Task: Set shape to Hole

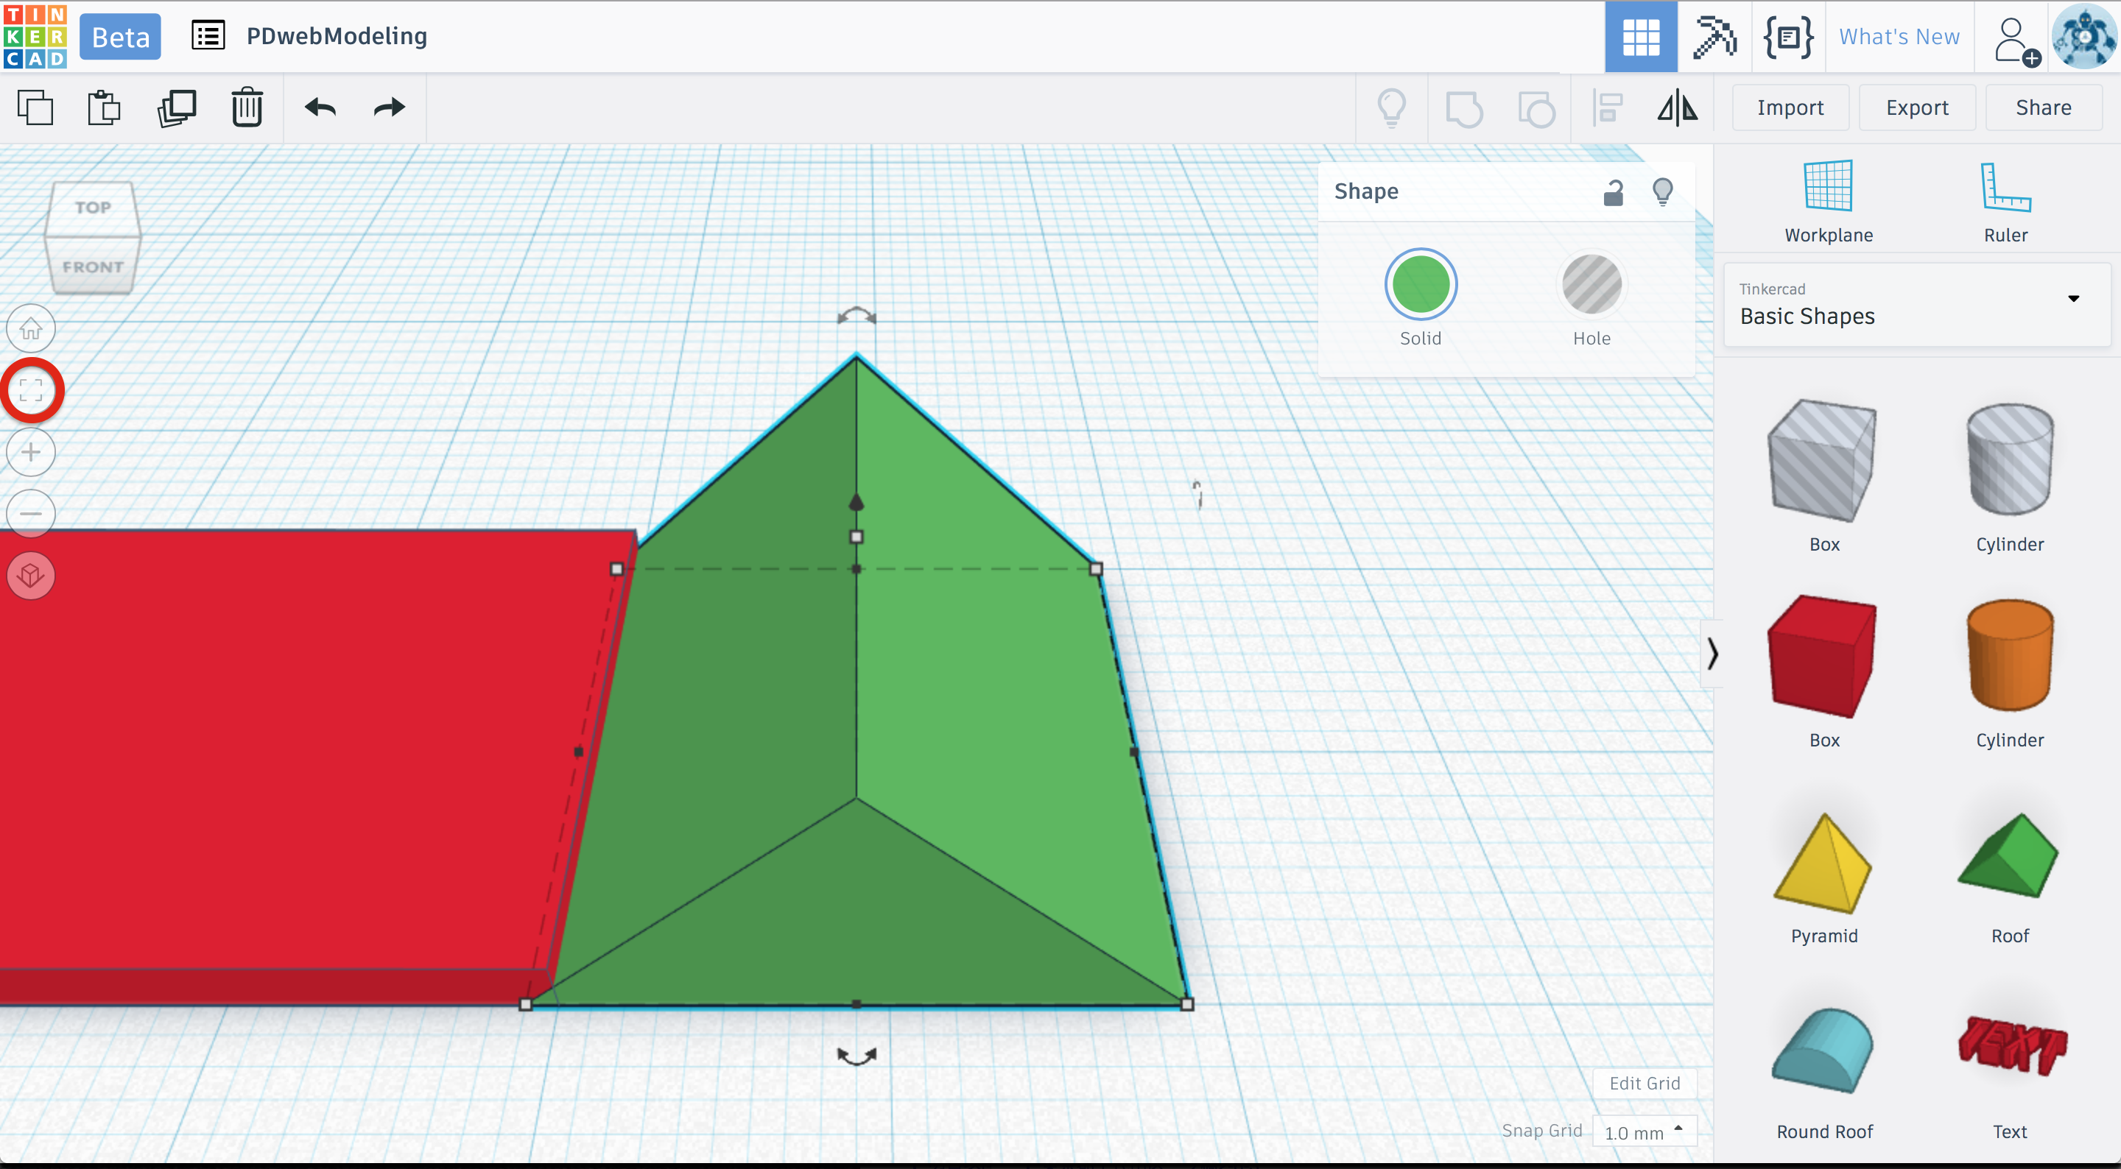Action: tap(1591, 285)
